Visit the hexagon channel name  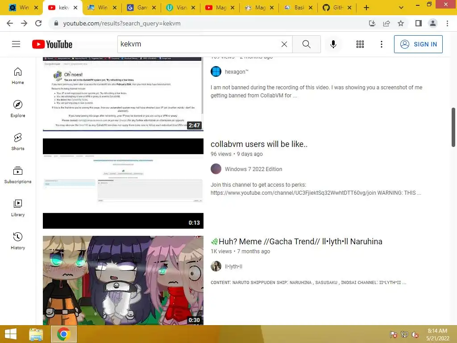[237, 72]
